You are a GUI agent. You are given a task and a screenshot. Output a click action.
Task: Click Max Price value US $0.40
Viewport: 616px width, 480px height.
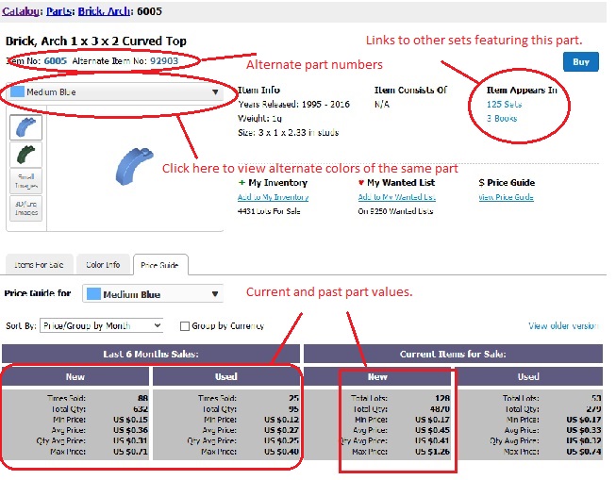[x=282, y=452]
